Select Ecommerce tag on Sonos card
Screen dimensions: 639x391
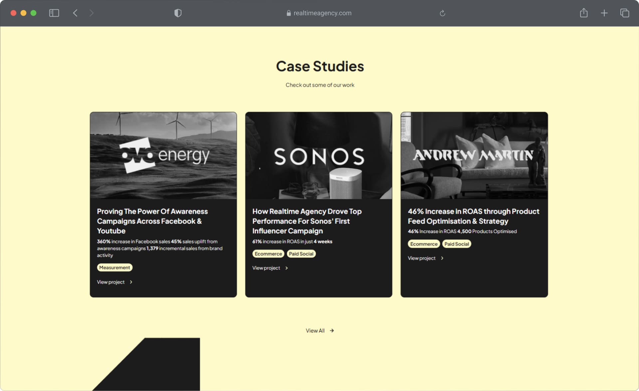pos(268,254)
